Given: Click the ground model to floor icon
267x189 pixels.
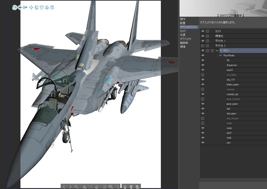Looking at the screenshot, I should (x=97, y=187).
